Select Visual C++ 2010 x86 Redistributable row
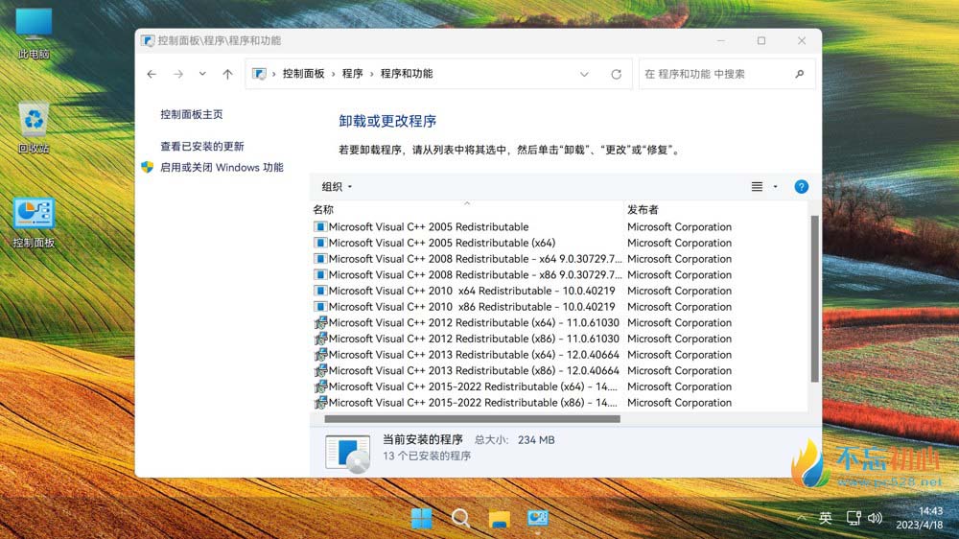Viewport: 959px width, 539px height. coord(560,307)
